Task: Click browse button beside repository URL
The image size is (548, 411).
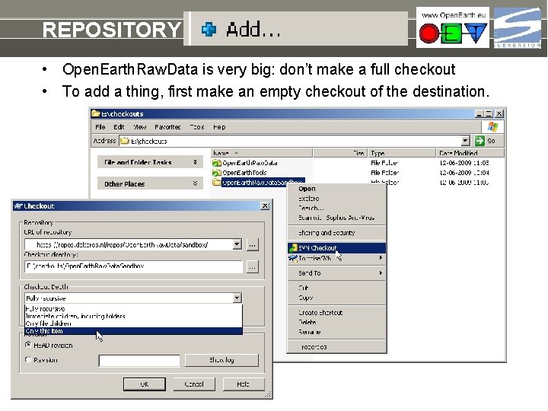Action: tap(253, 244)
